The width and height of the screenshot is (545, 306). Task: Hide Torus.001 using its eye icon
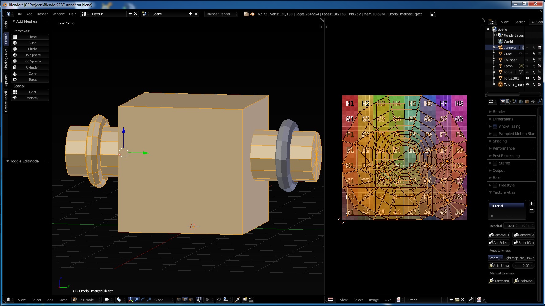(528, 78)
